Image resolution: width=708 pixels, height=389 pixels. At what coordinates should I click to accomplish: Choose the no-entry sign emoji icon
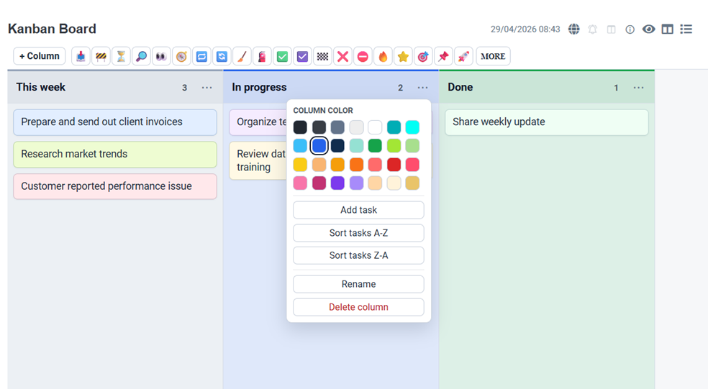363,56
